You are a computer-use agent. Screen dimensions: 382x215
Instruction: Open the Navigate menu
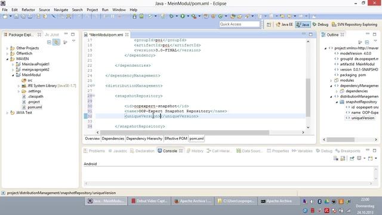(x=61, y=10)
